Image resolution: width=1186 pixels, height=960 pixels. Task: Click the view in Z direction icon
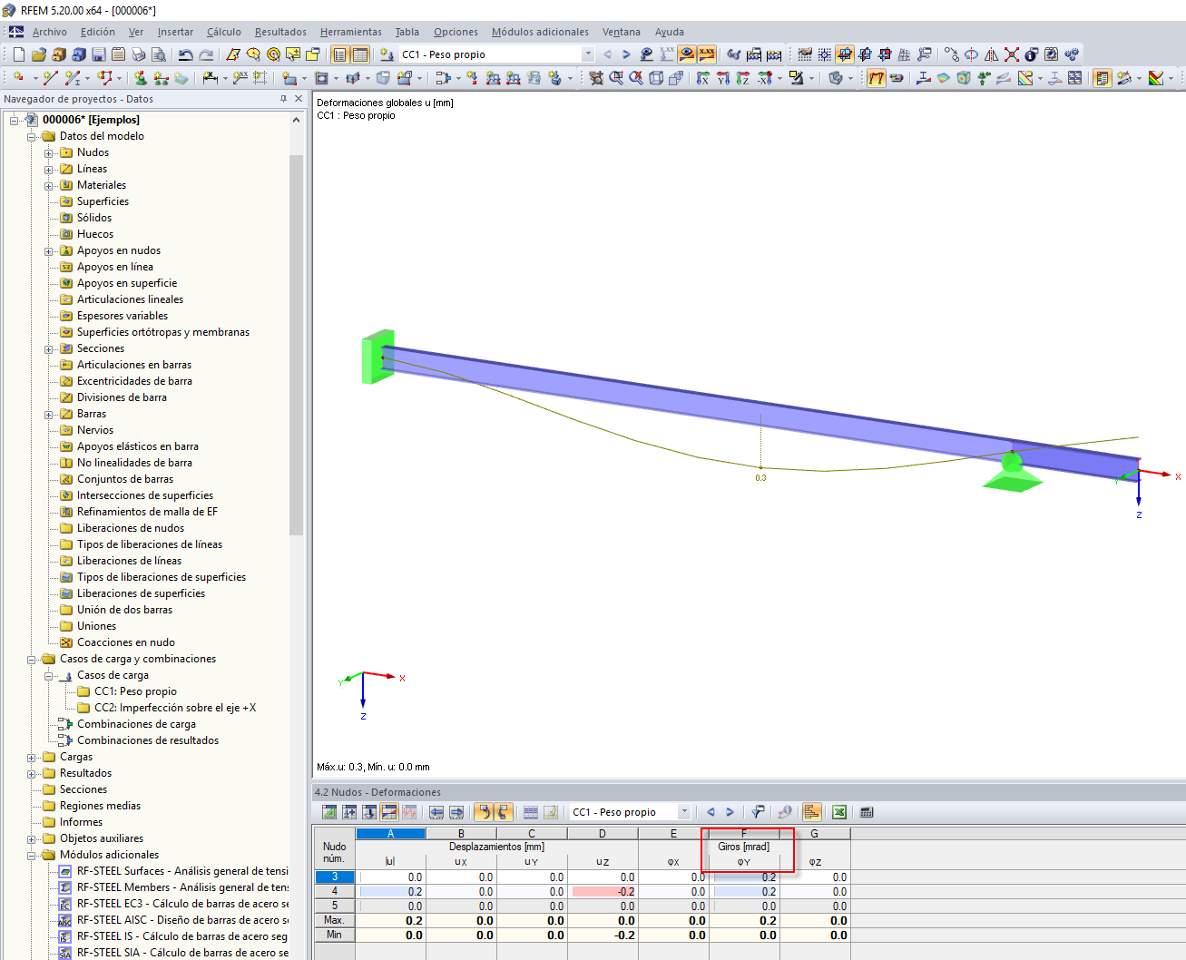[743, 78]
